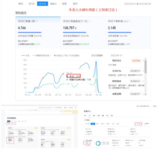The height and width of the screenshot is (151, 157).
Task: Switch to the 按月 monthly tab
Action: [x=75, y=4]
